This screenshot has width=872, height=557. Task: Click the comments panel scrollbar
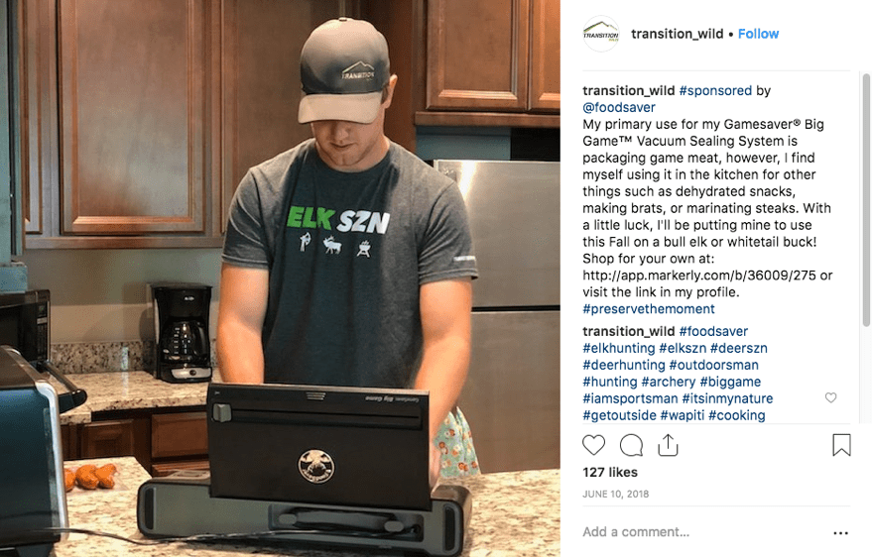tap(866, 200)
